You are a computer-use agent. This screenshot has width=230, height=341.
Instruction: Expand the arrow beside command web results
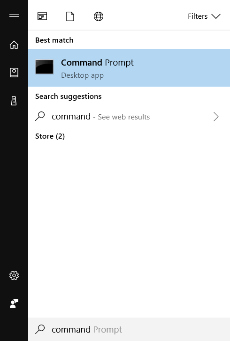coord(216,117)
